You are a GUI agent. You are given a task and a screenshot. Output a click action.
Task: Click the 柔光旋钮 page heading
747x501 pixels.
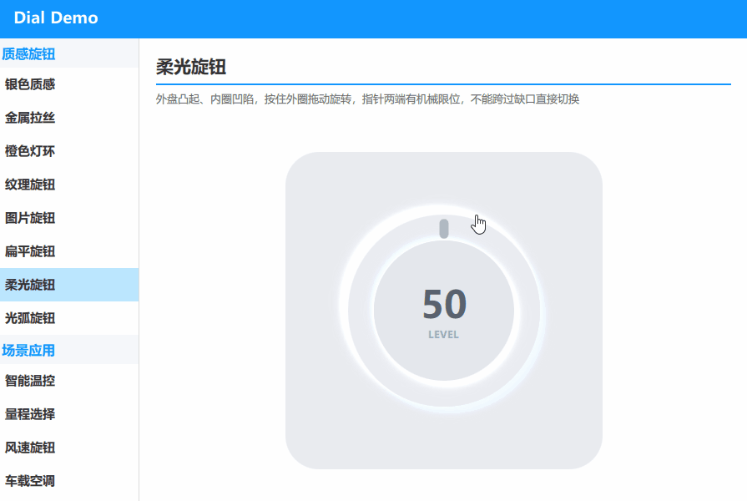[191, 67]
